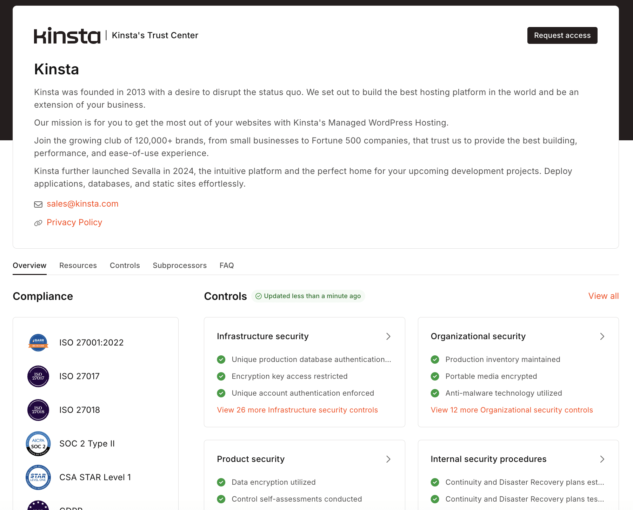Image resolution: width=633 pixels, height=510 pixels.
Task: Click green check next to Unique account authentication enforced
Action: [221, 393]
